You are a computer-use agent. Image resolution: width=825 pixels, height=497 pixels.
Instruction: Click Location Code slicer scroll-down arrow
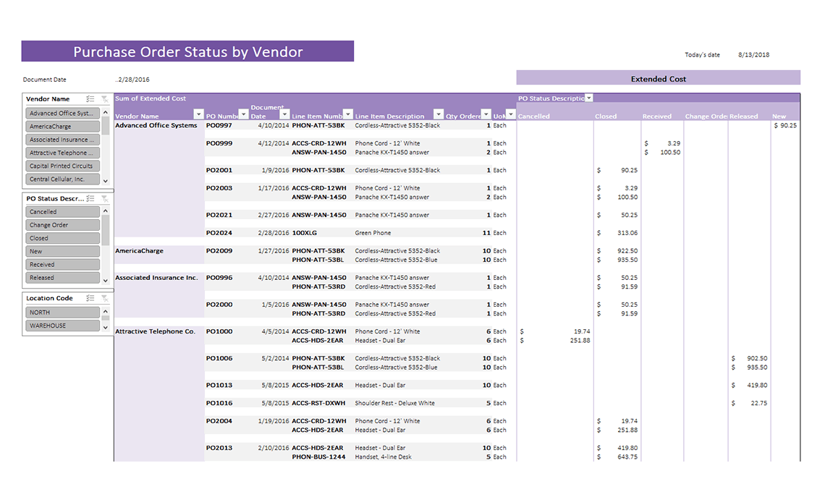point(106,328)
